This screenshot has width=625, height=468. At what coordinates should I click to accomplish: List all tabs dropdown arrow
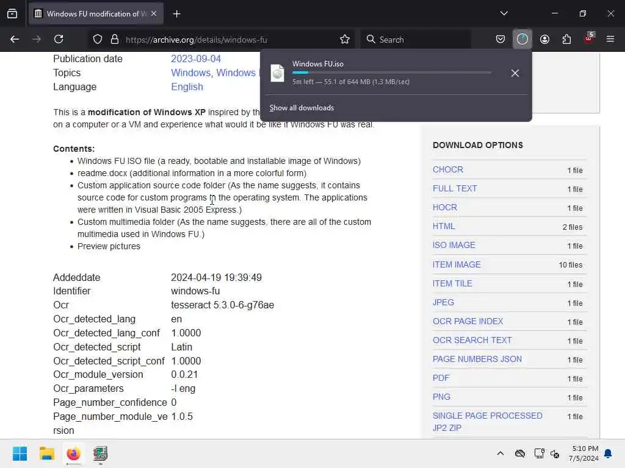[504, 13]
